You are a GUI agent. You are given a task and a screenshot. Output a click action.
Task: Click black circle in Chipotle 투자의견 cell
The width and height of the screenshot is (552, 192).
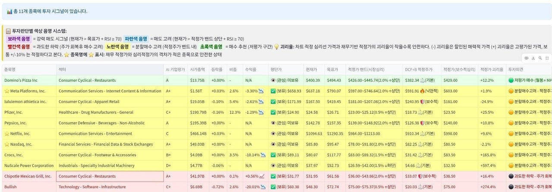pos(511,176)
